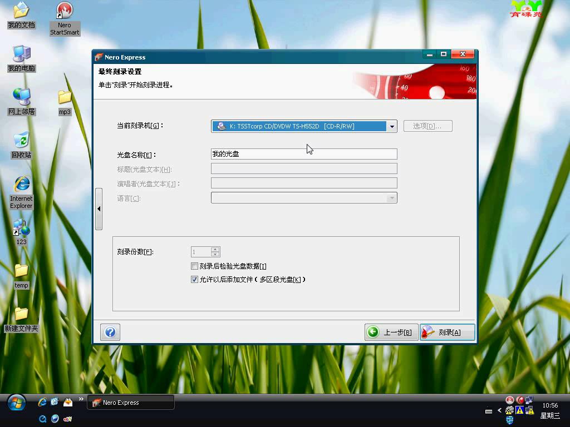Click the Nero Express title bar icon
The height and width of the screenshot is (427, 570).
98,57
